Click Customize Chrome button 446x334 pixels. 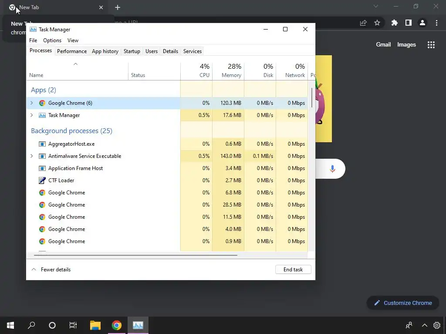pos(403,303)
